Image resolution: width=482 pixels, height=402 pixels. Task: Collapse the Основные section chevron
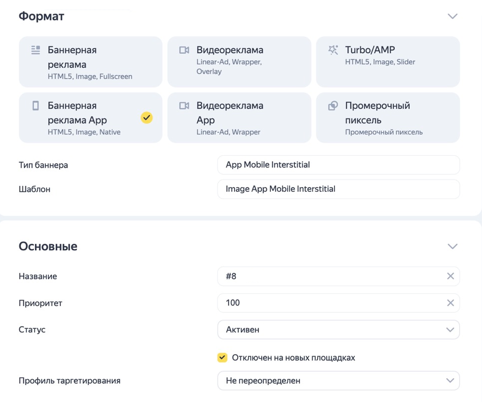pos(452,246)
